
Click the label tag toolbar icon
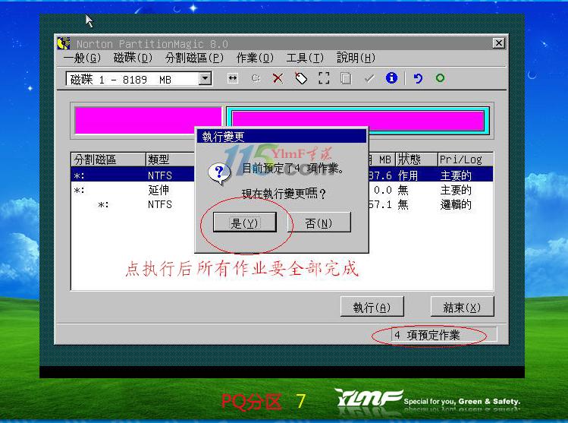(x=301, y=78)
